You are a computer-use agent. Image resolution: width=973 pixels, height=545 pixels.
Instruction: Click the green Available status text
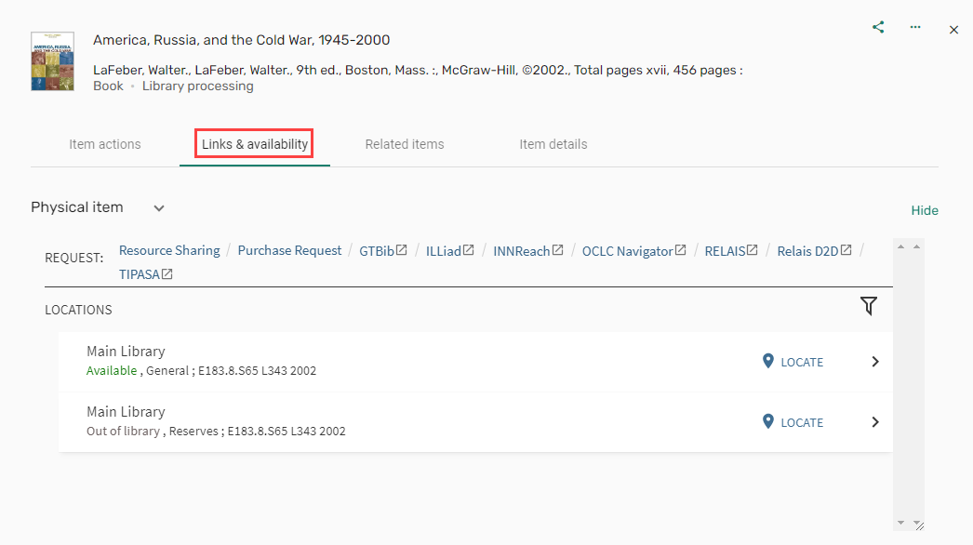click(112, 370)
